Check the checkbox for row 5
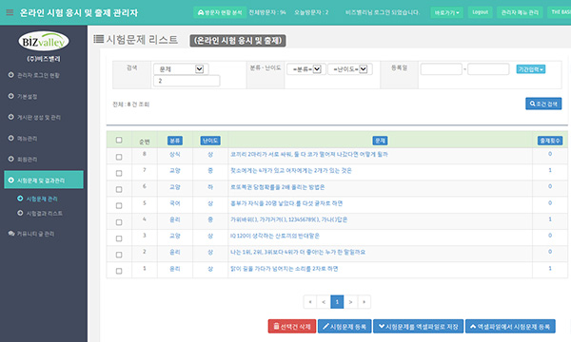The width and height of the screenshot is (571, 342). (x=119, y=206)
